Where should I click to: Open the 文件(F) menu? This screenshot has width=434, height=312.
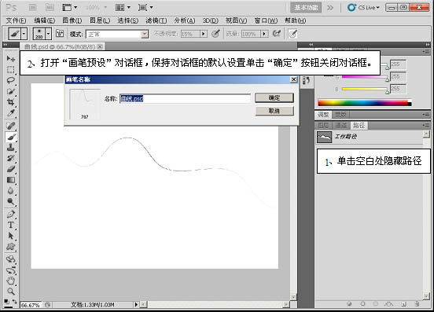(x=16, y=20)
